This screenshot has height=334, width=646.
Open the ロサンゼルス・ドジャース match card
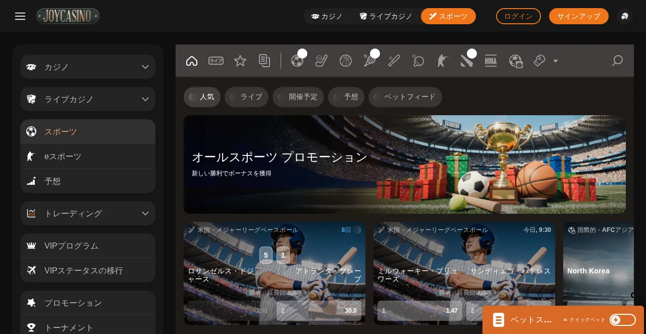275,273
